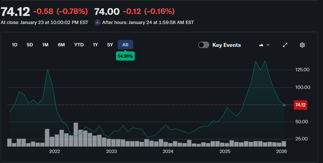323x163 pixels.
Task: Click the 25.00 price axis label
Action: 302,139
